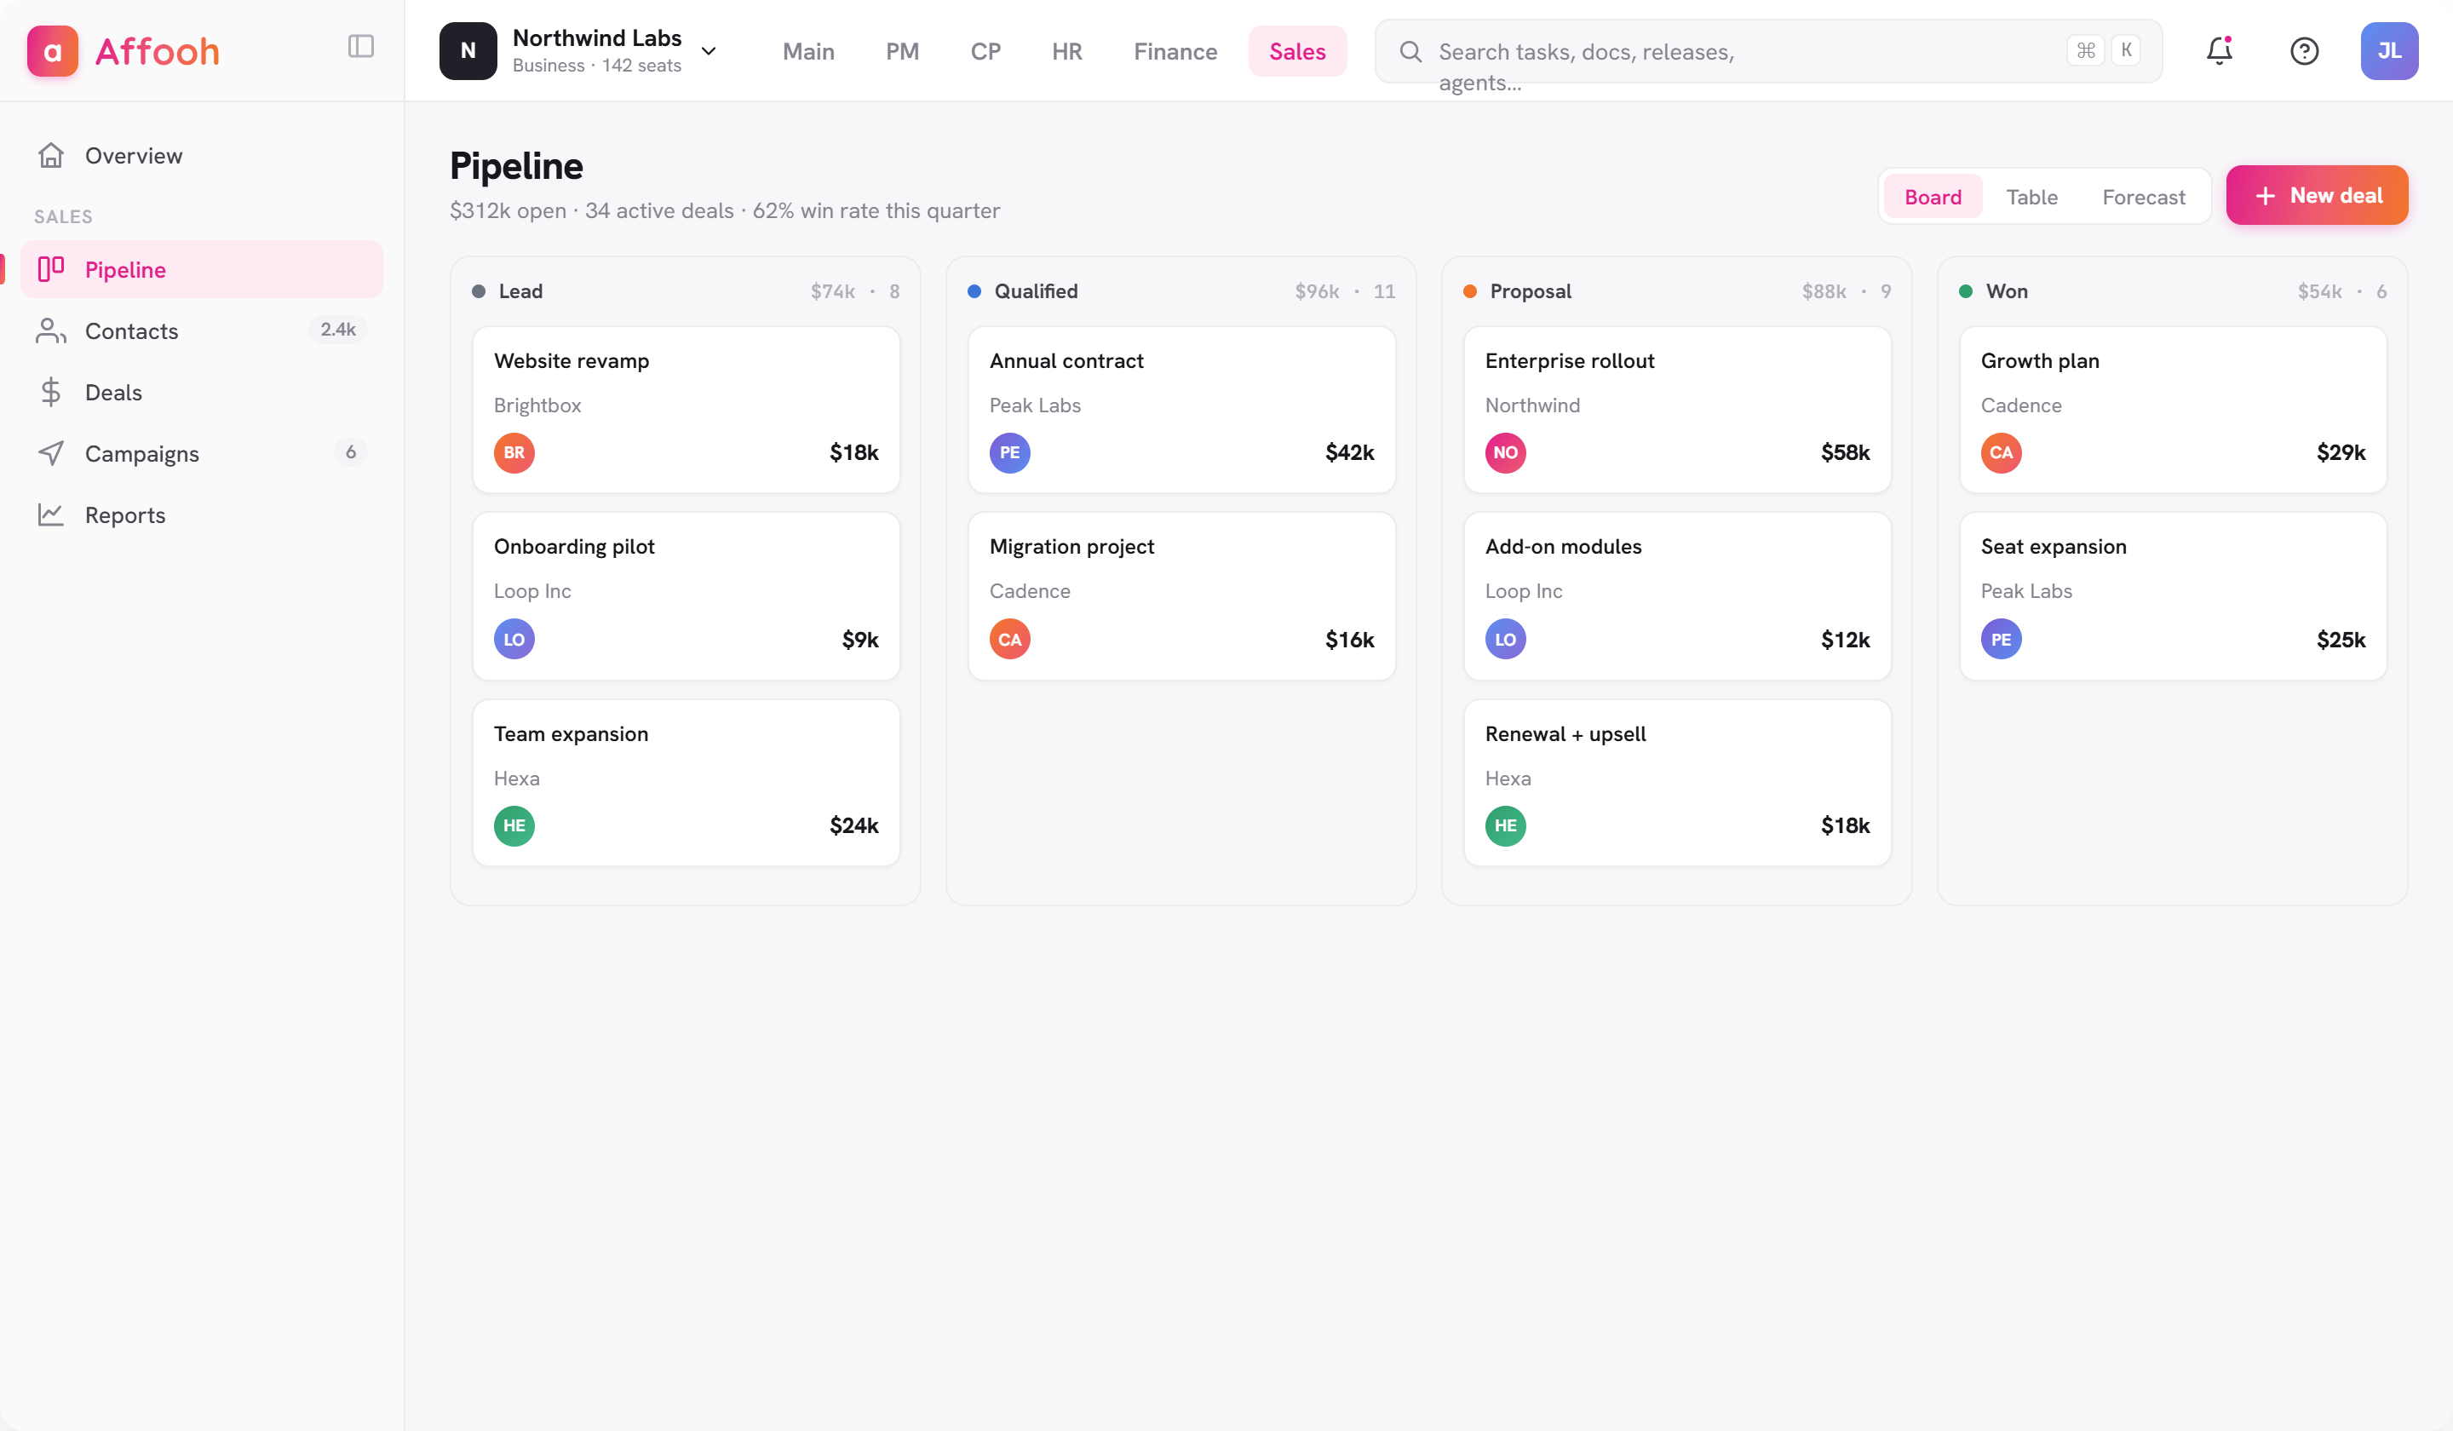Screen dimensions: 2453x1431
Task: Click the blue Qualified status dot
Action: (x=974, y=292)
